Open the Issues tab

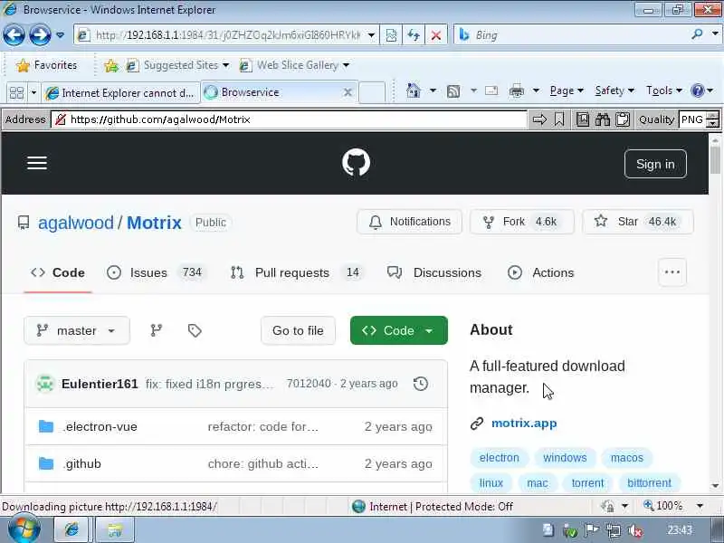coord(155,273)
